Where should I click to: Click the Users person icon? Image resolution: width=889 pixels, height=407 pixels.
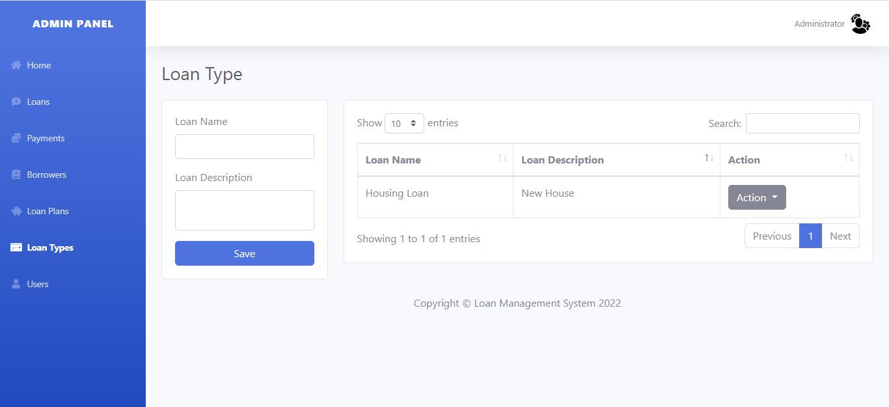click(x=16, y=284)
